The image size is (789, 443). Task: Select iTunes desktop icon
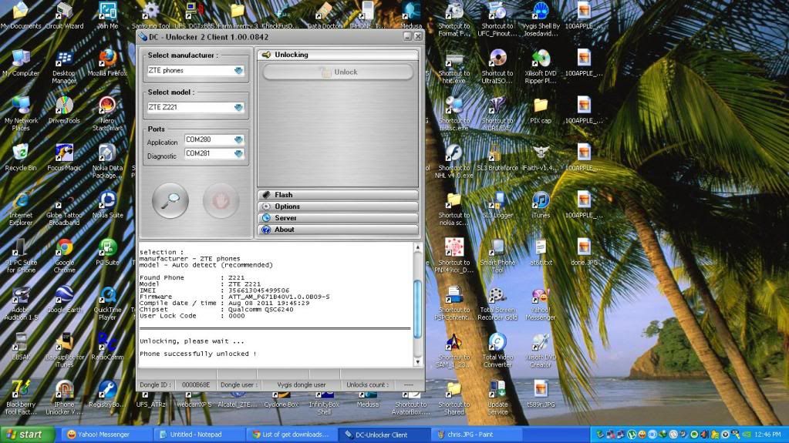point(541,205)
